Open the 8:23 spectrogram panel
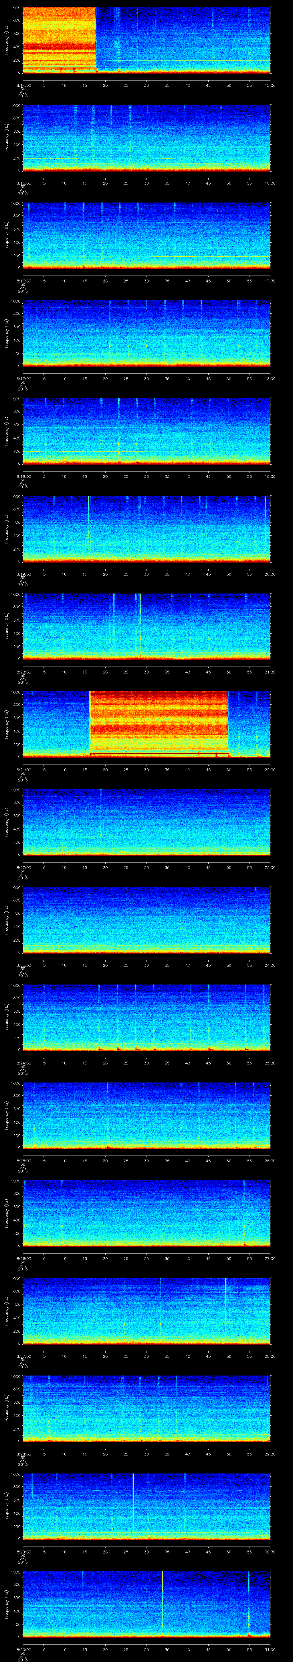The height and width of the screenshot is (1662, 293). point(146,920)
